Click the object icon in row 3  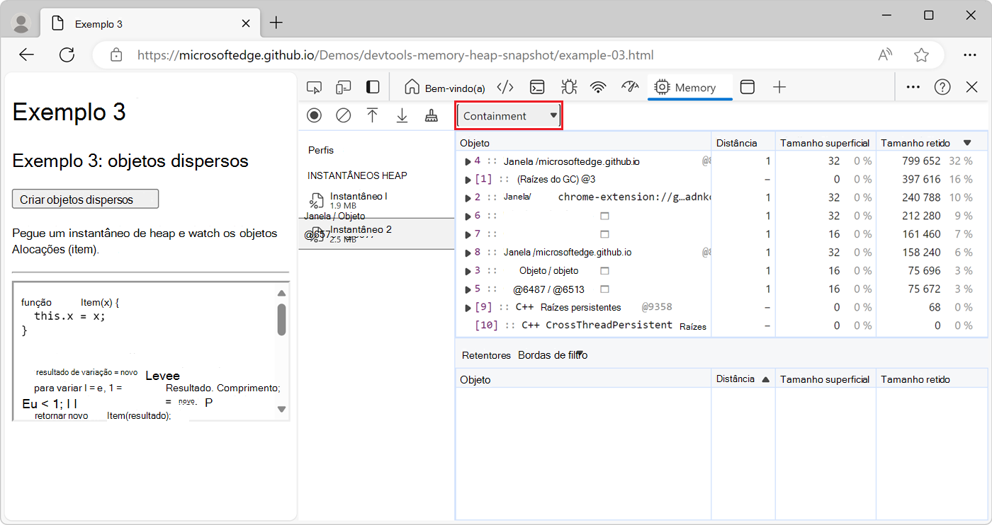[604, 271]
